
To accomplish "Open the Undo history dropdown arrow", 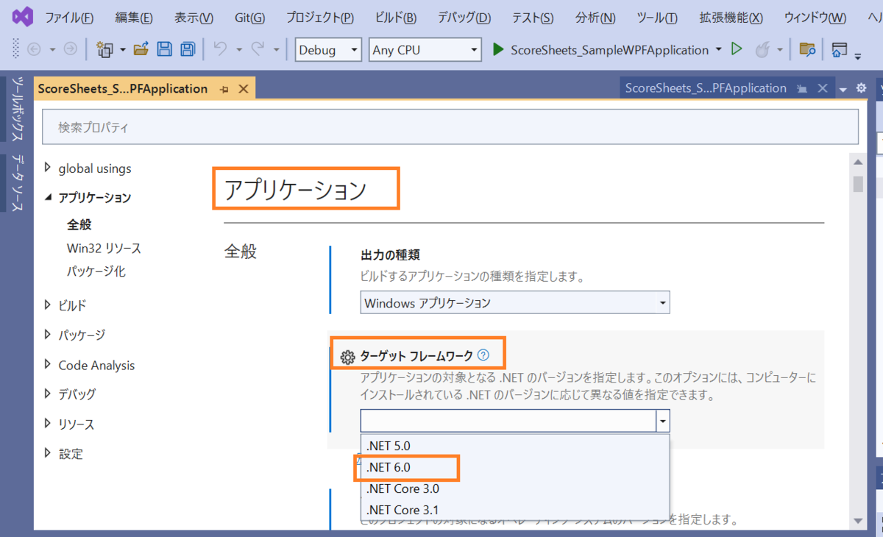I will click(x=239, y=49).
